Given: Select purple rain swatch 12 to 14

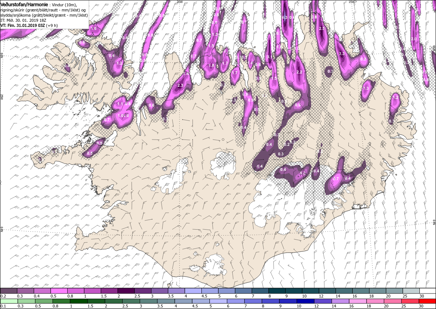Looking at the screenshot, I should tap(323, 301).
